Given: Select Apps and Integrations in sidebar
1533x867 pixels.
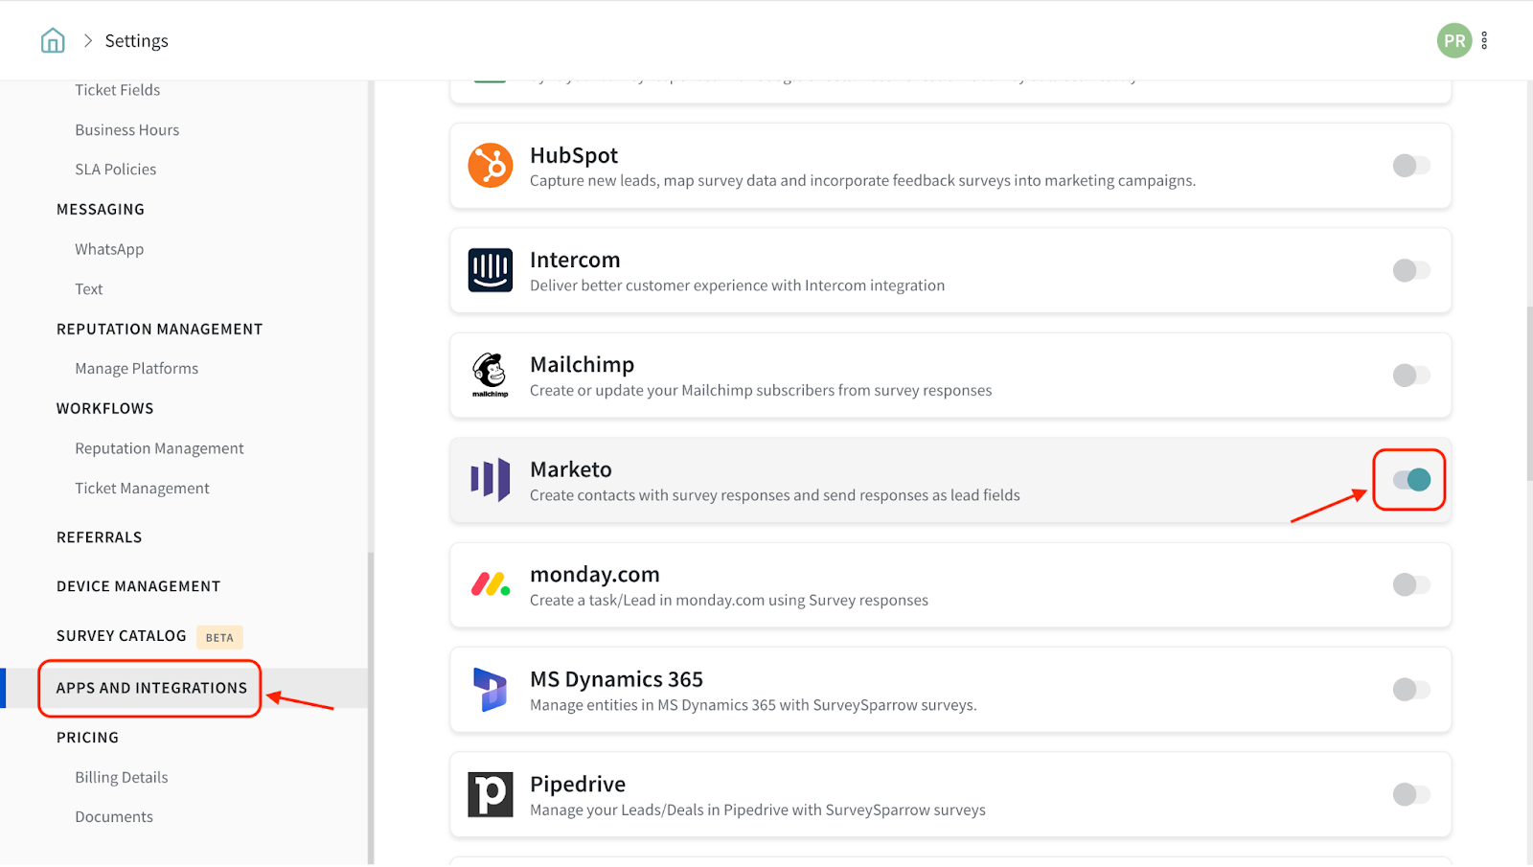Looking at the screenshot, I should coord(151,688).
